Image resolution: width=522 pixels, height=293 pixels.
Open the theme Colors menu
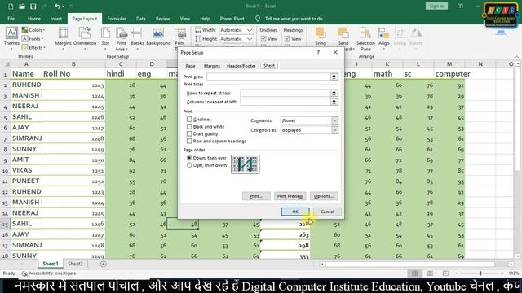coord(33,30)
